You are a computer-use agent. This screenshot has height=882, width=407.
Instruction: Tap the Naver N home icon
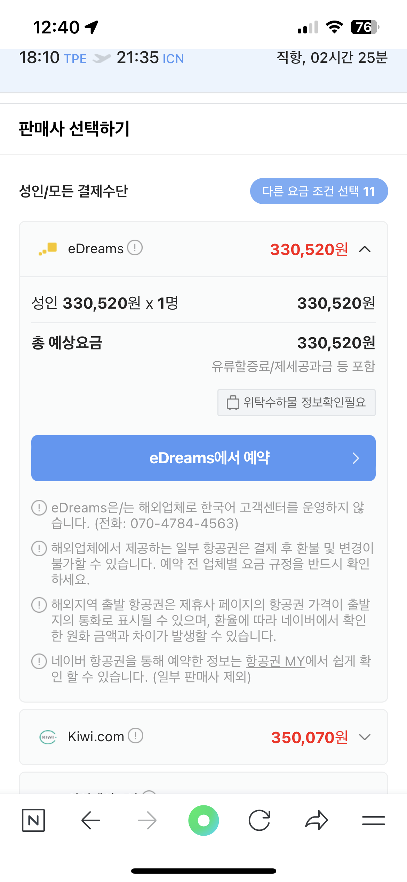(x=33, y=820)
